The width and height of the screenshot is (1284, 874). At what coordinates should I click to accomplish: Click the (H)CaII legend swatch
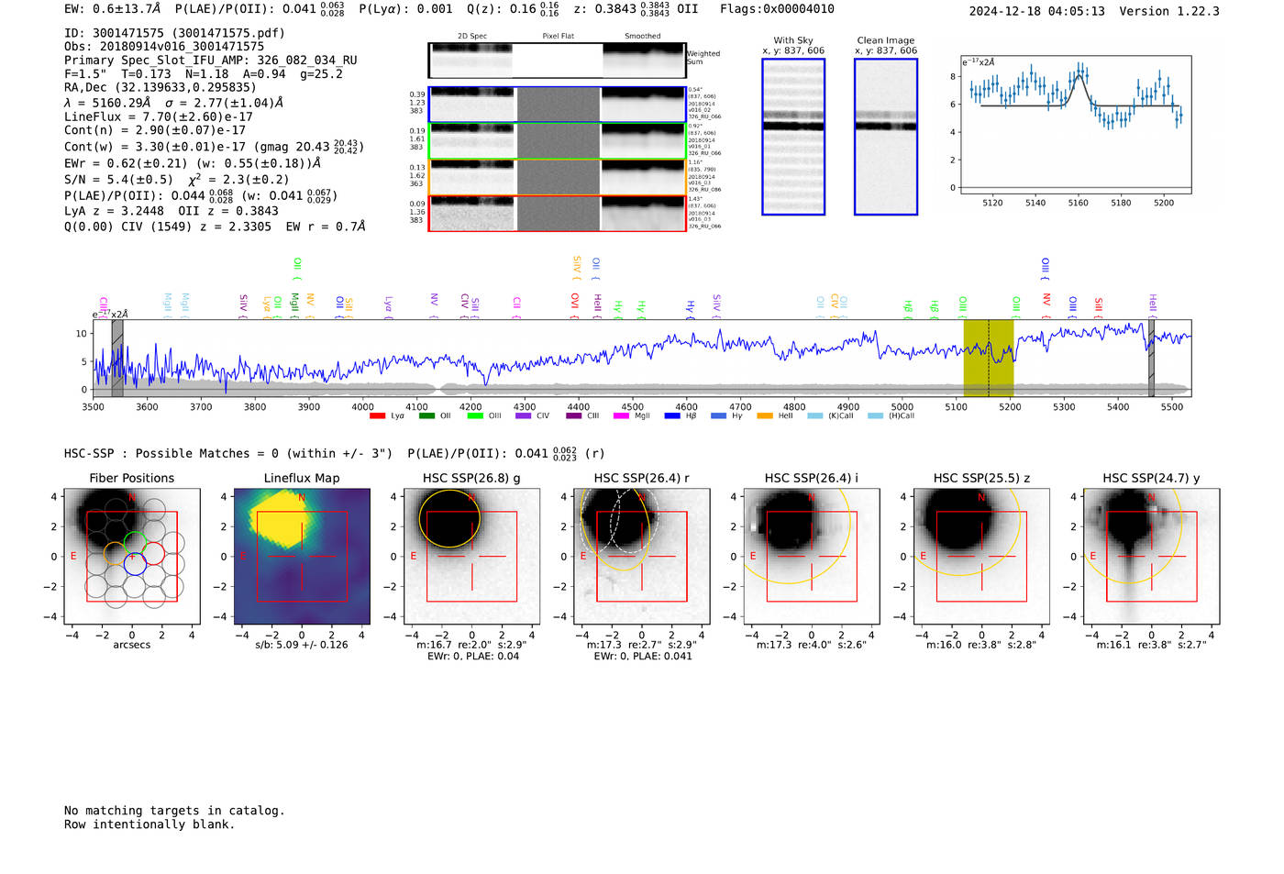875,415
